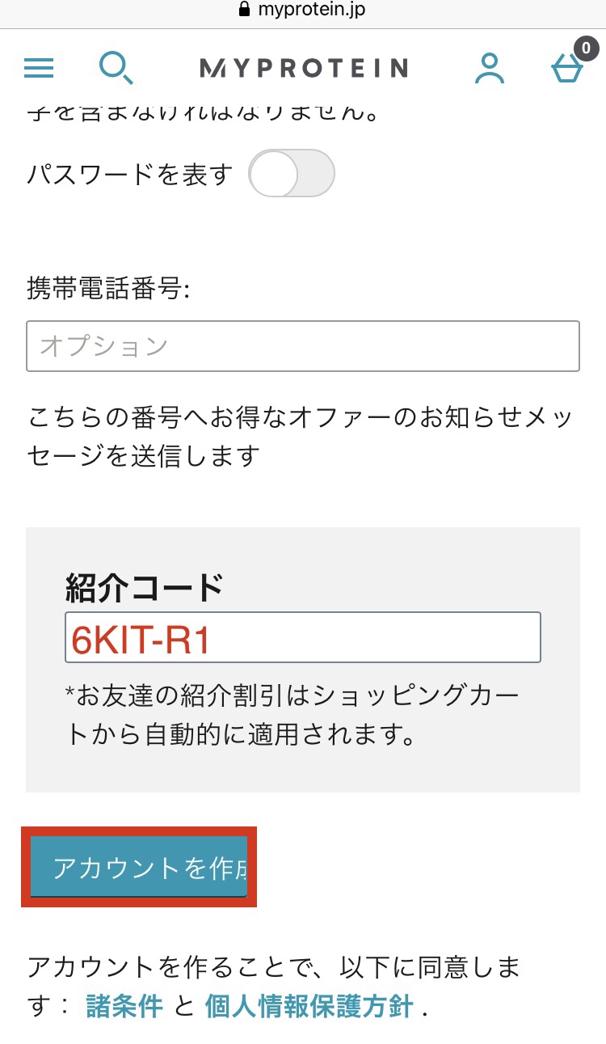606x1044 pixels.
Task: Toggle the show password switch
Action: point(291,173)
